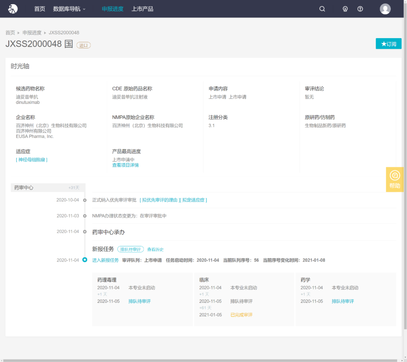
Task: Click the 排队待审评 status badge beside 新报任务
Action: tap(130, 249)
